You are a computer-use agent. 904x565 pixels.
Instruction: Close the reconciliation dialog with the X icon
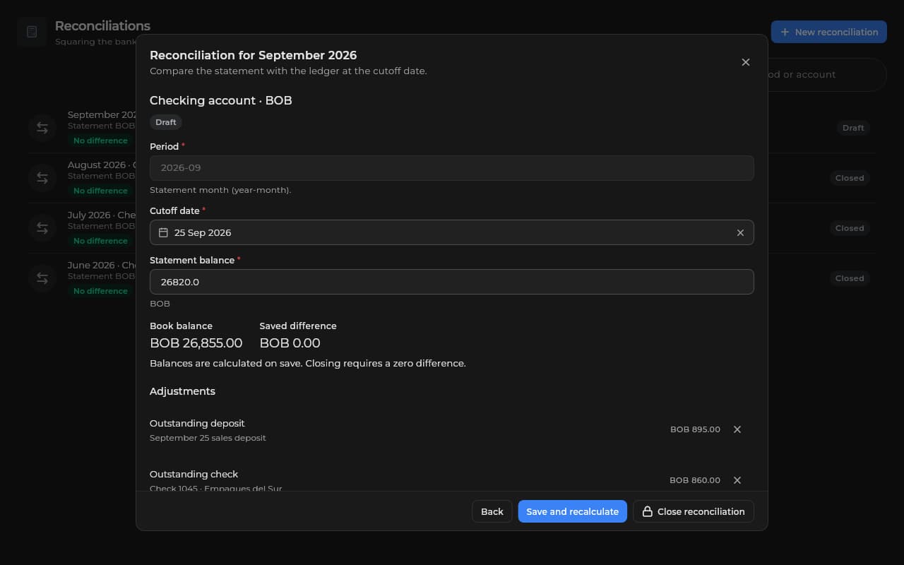point(745,62)
